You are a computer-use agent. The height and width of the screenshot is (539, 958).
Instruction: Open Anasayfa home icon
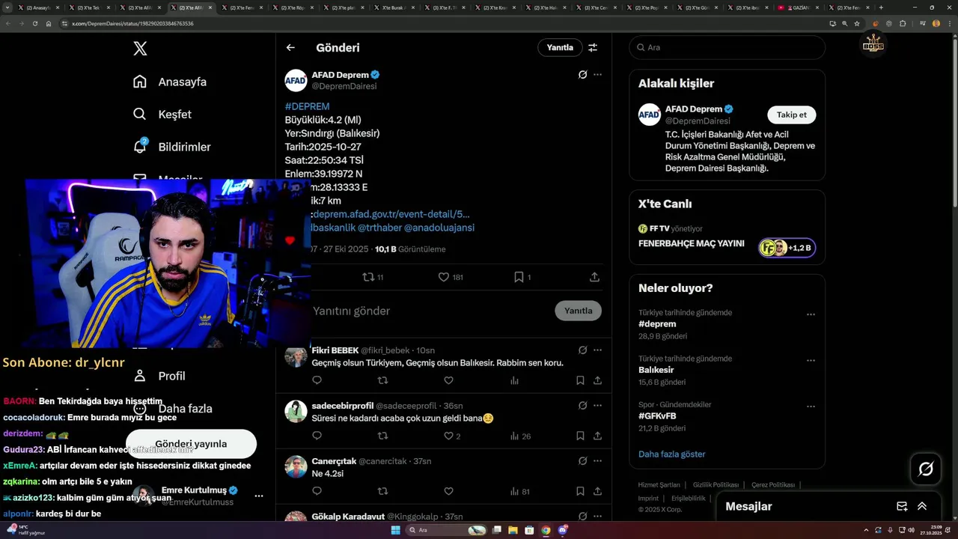coord(140,82)
